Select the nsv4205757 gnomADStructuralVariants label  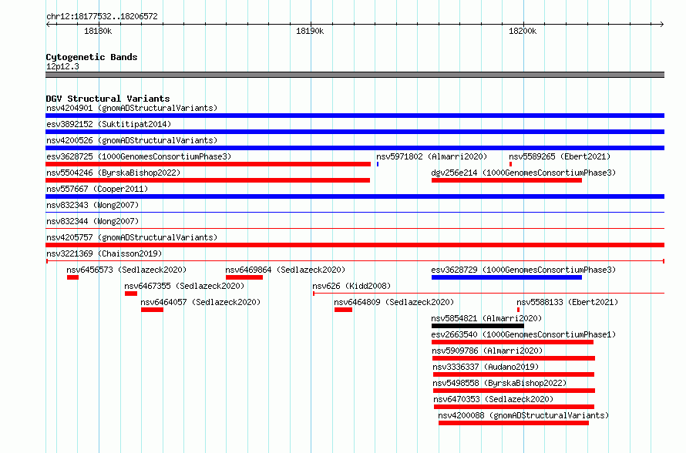132,237
